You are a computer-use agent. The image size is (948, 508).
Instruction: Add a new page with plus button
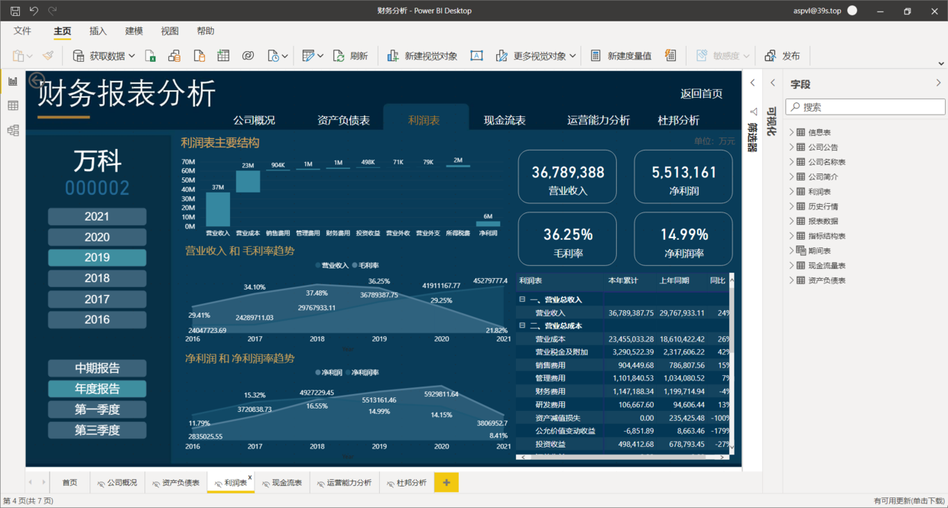pyautogui.click(x=446, y=482)
